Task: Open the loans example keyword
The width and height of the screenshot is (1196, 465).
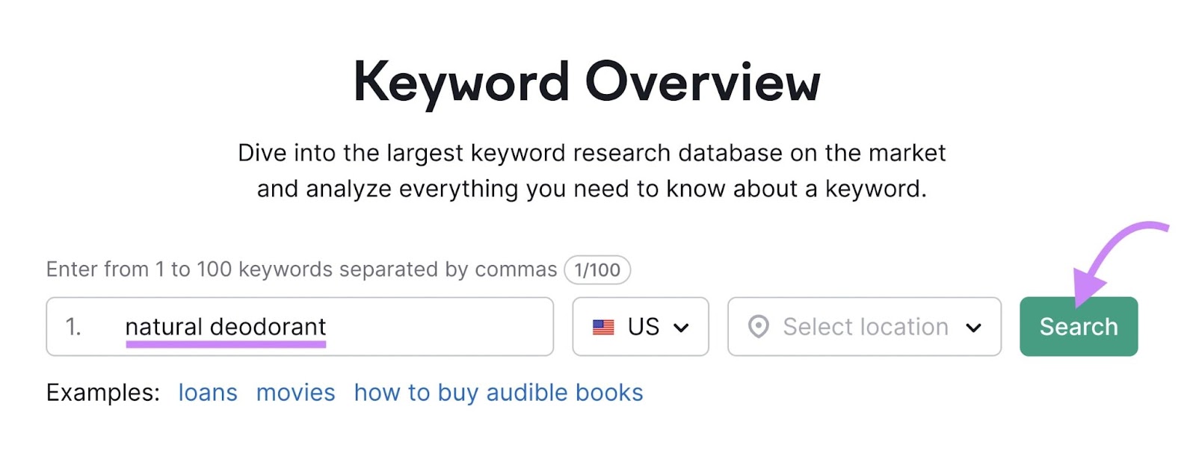Action: (x=207, y=392)
